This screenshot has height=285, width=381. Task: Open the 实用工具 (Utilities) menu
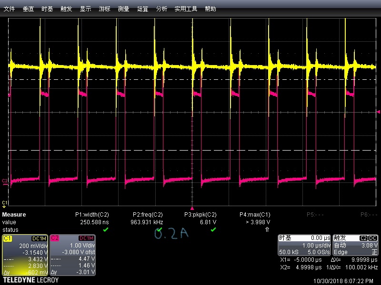[x=186, y=9]
